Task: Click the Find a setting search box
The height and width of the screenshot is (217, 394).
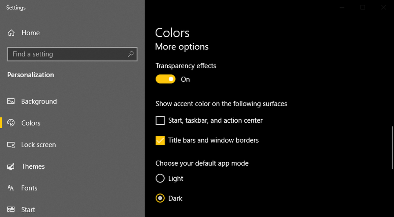Action: (x=67, y=54)
